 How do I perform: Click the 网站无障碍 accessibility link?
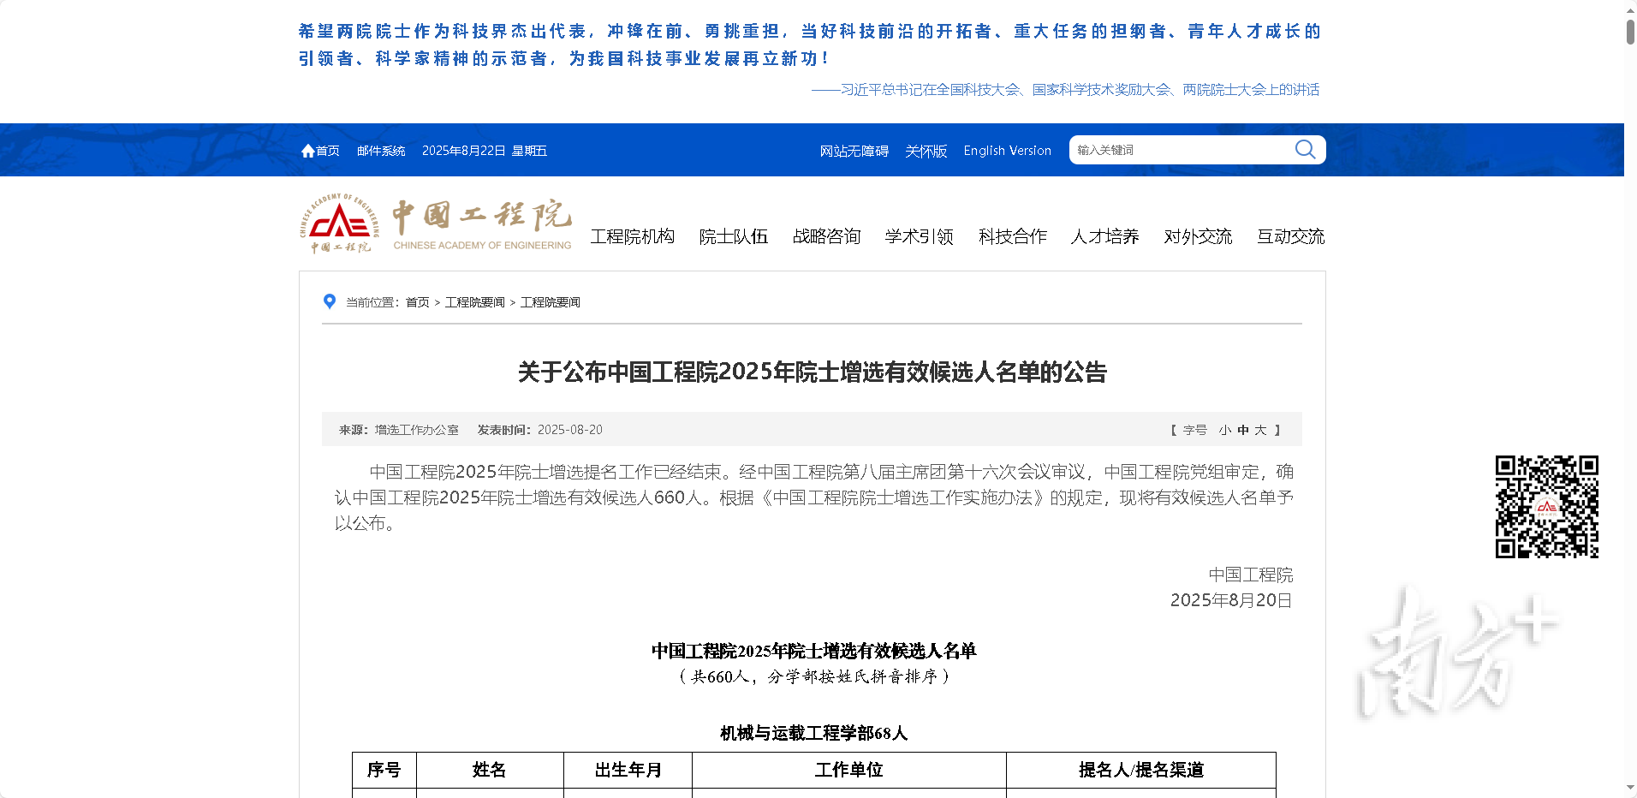click(x=854, y=151)
